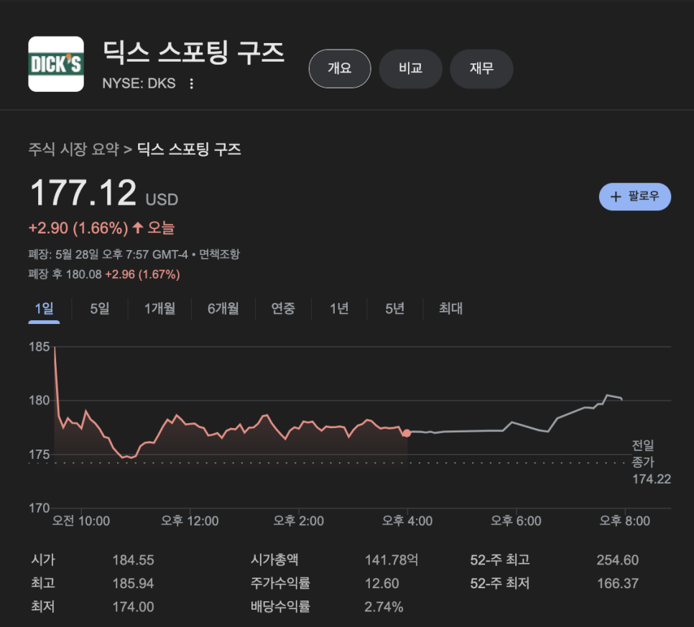Click the +2.90 (1.66%) daily change
Image resolution: width=694 pixels, height=627 pixels.
tap(78, 228)
